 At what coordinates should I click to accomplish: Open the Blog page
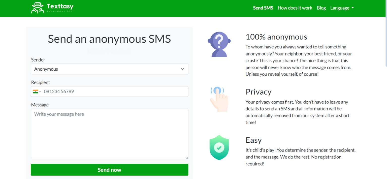321,8
